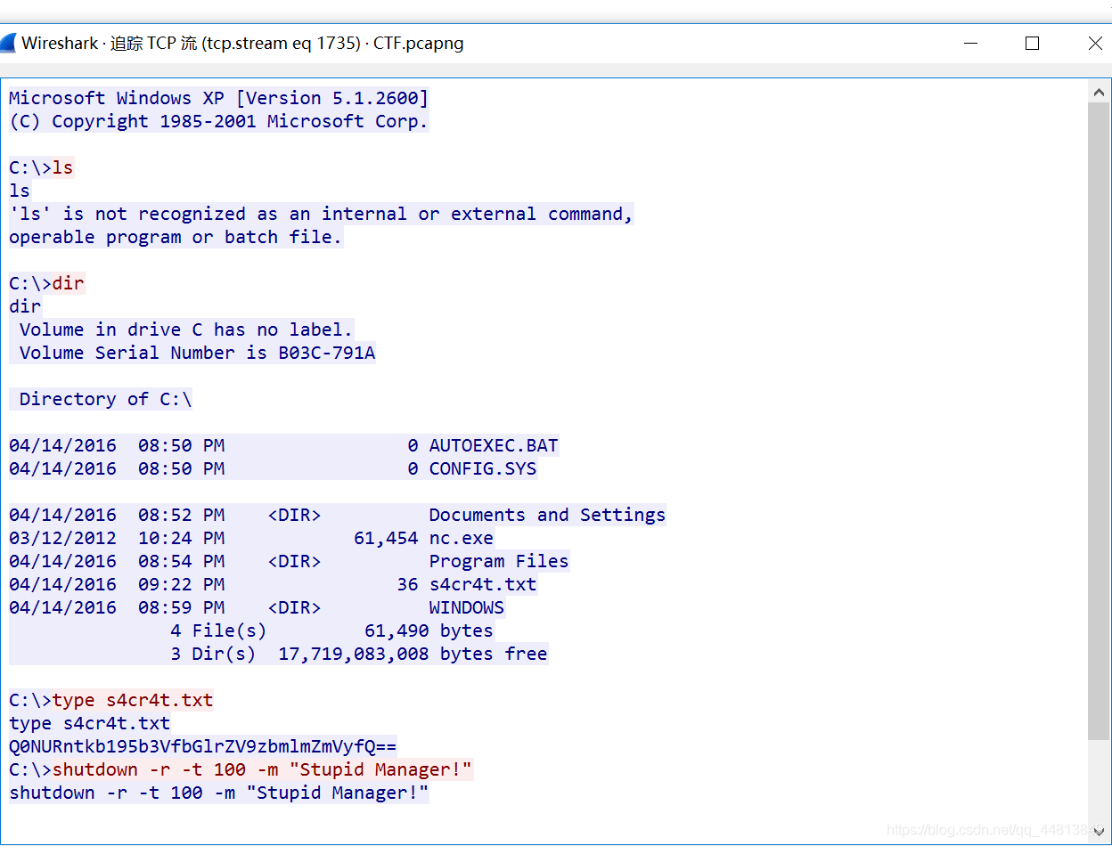This screenshot has width=1112, height=846.
Task: Click the s4cr4t.txt entry in dir listing
Action: pyautogui.click(x=273, y=584)
